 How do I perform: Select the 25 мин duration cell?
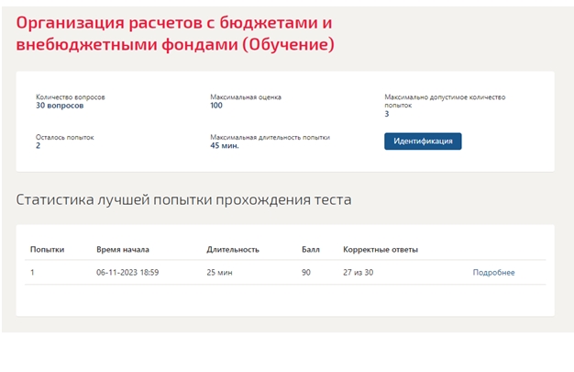(x=220, y=273)
